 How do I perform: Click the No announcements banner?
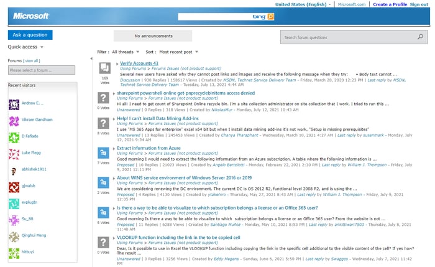(x=153, y=36)
